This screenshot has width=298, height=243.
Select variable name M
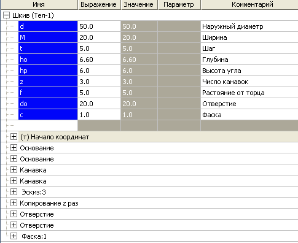point(48,37)
